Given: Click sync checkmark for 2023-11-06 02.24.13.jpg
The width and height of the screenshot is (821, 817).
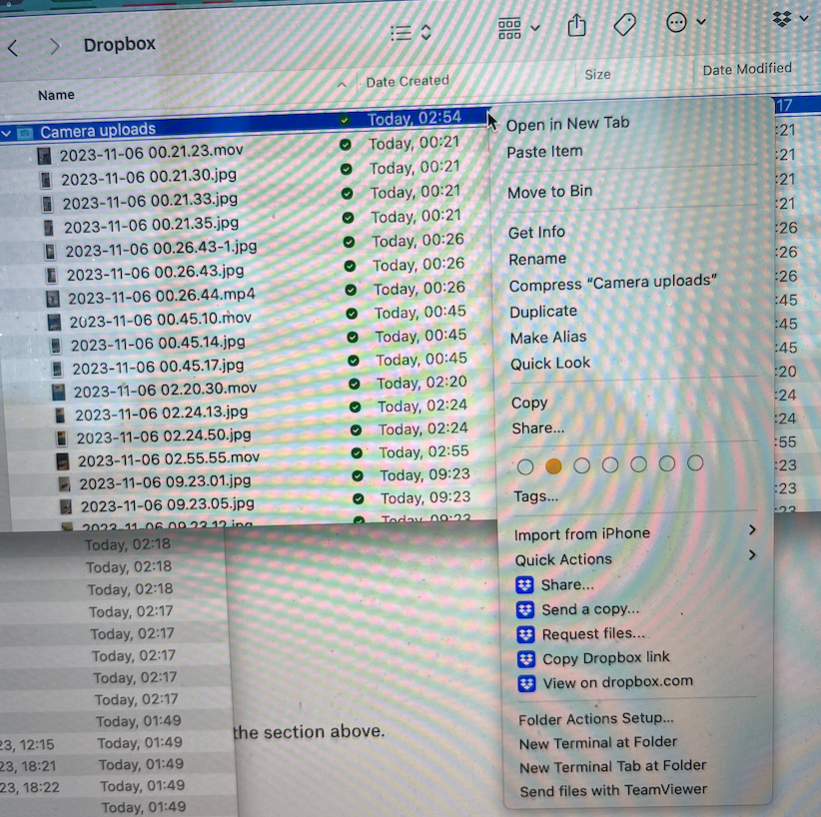Looking at the screenshot, I should click(x=355, y=407).
